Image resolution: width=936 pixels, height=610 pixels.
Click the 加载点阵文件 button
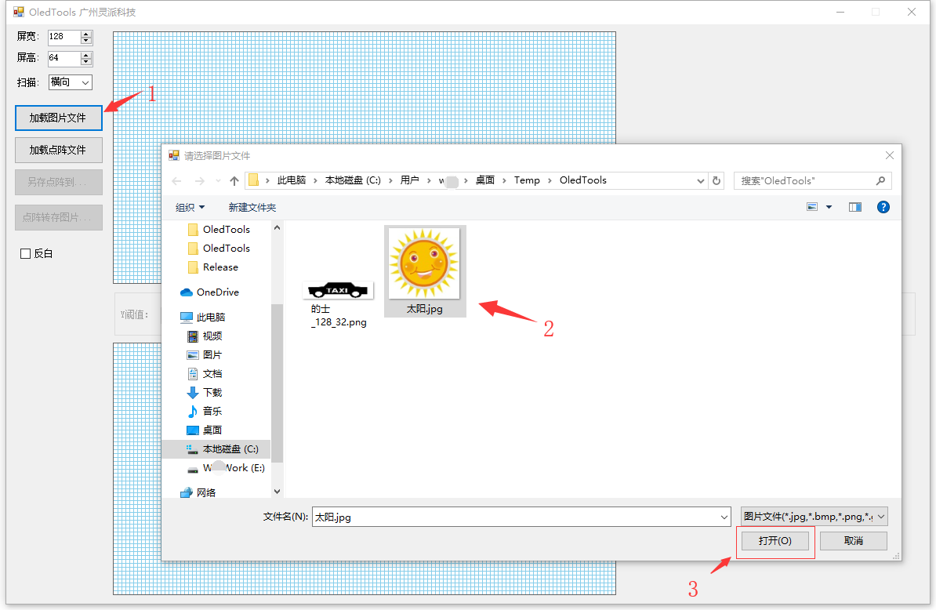59,150
